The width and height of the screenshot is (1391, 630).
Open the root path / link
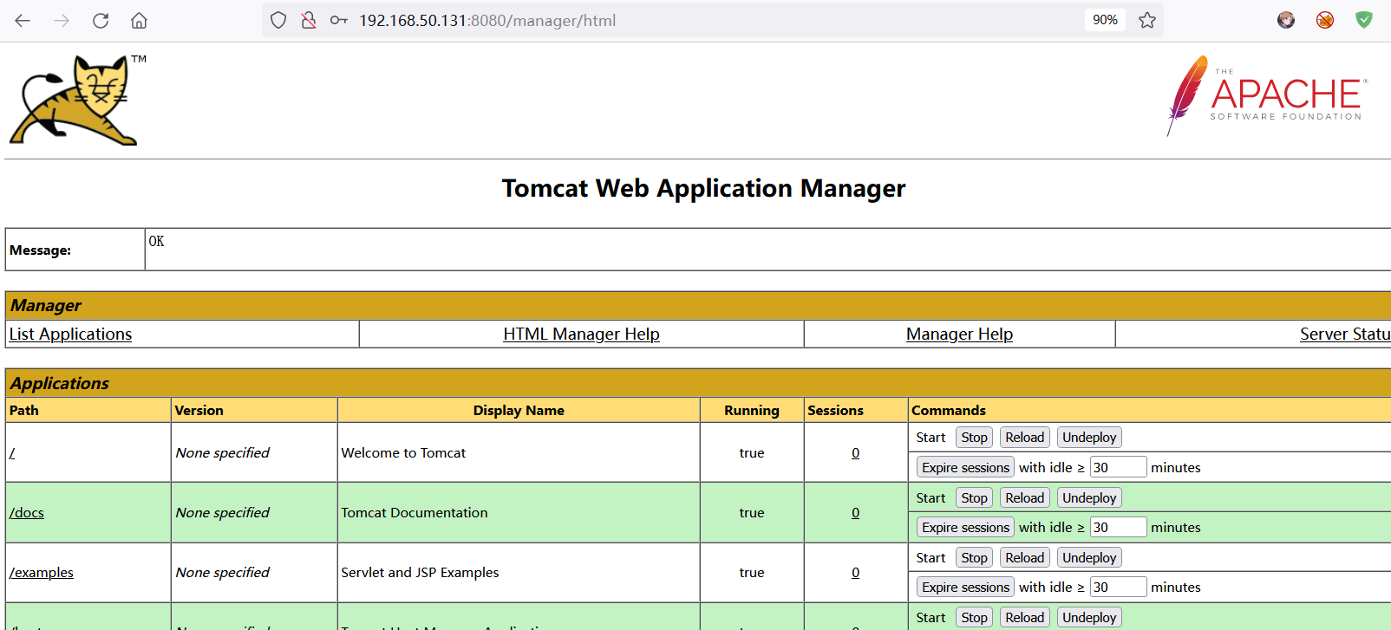12,452
